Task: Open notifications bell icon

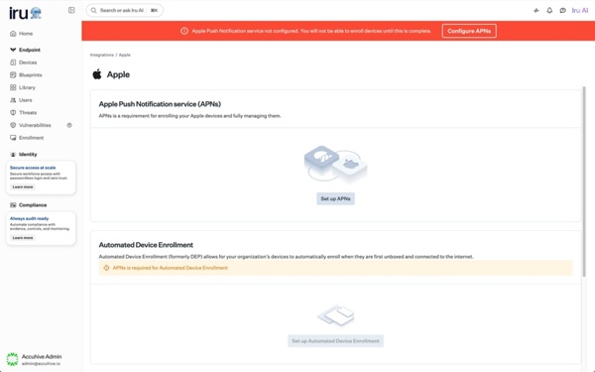Action: coord(549,10)
